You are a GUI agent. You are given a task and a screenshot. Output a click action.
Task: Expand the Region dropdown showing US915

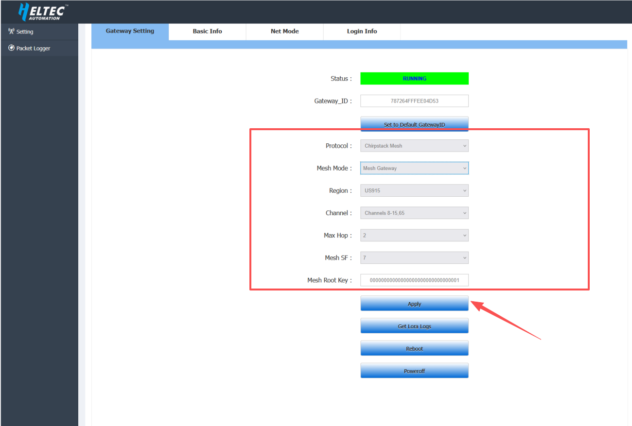pos(414,190)
